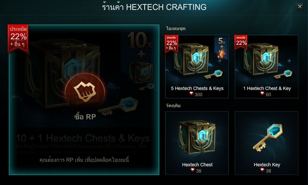308x185 pixels.
Task: Click the "10 + 1 Hextech Chests & Keys" title
Action: (83, 138)
